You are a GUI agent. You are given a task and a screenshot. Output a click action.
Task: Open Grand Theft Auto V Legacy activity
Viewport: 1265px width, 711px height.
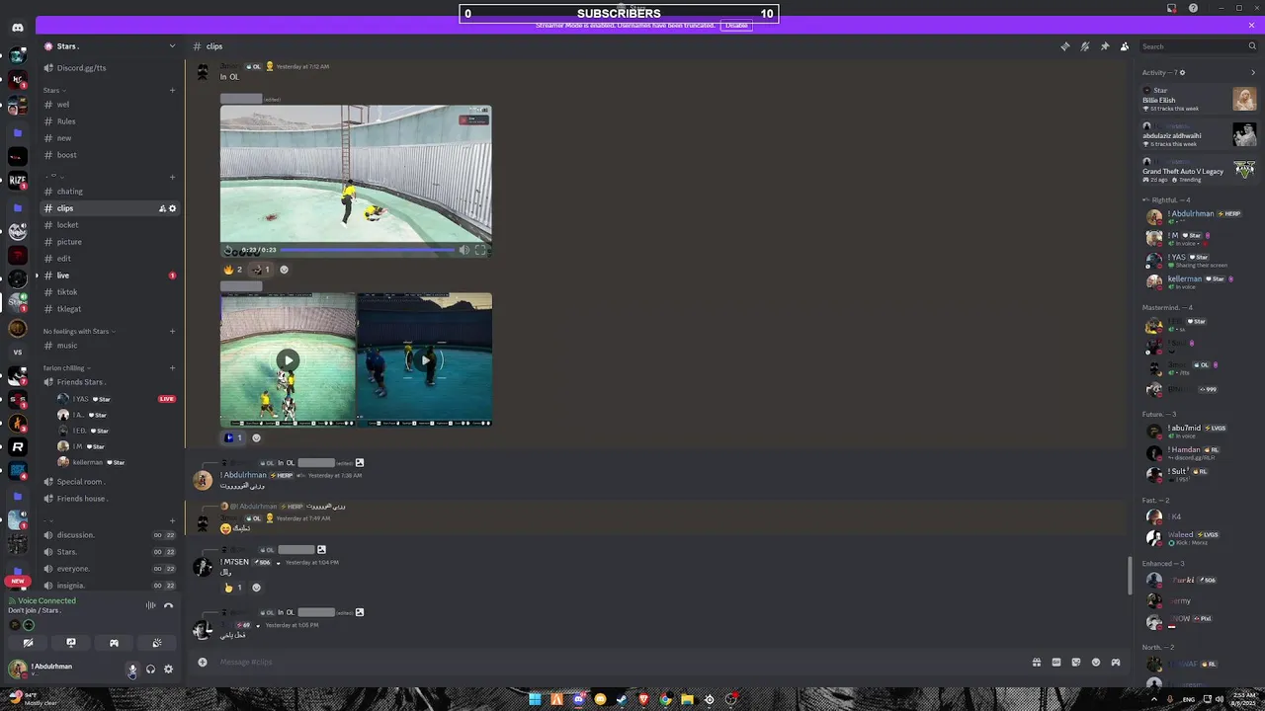(x=1199, y=171)
